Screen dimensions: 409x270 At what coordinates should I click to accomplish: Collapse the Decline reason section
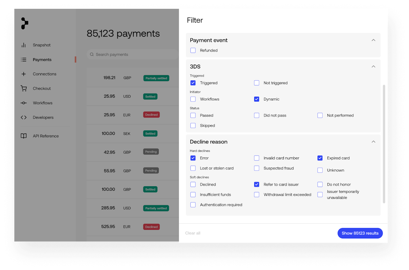373,142
